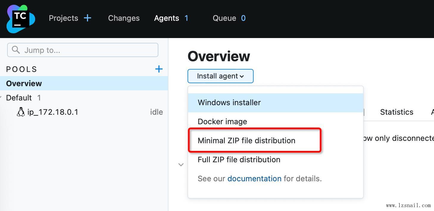The width and height of the screenshot is (434, 211).
Task: Switch to the Statistics tab
Action: click(x=397, y=112)
